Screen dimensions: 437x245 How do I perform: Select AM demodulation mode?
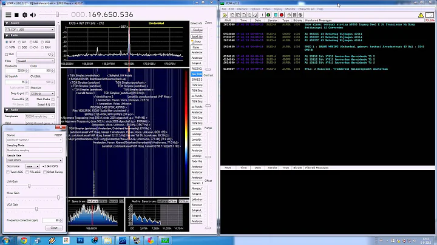click(x=19, y=42)
